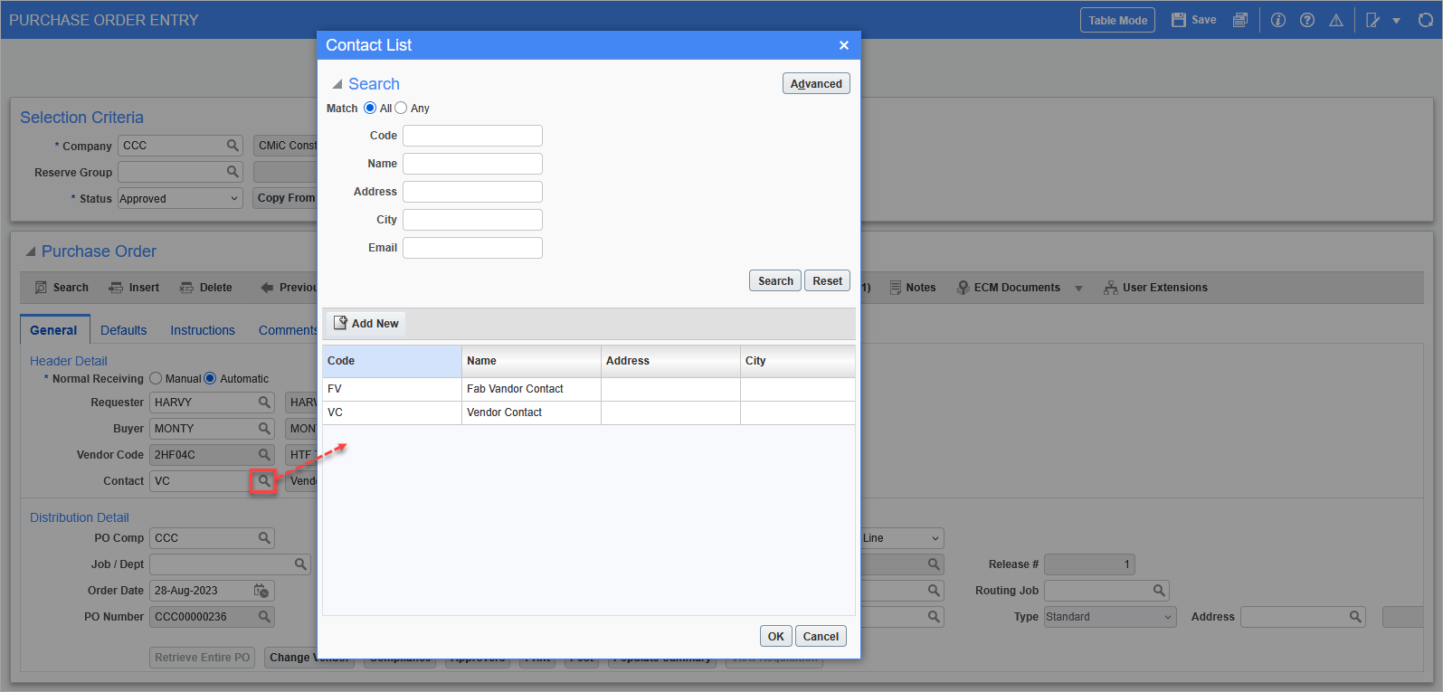
Task: Click the Copy From button
Action: coord(286,198)
